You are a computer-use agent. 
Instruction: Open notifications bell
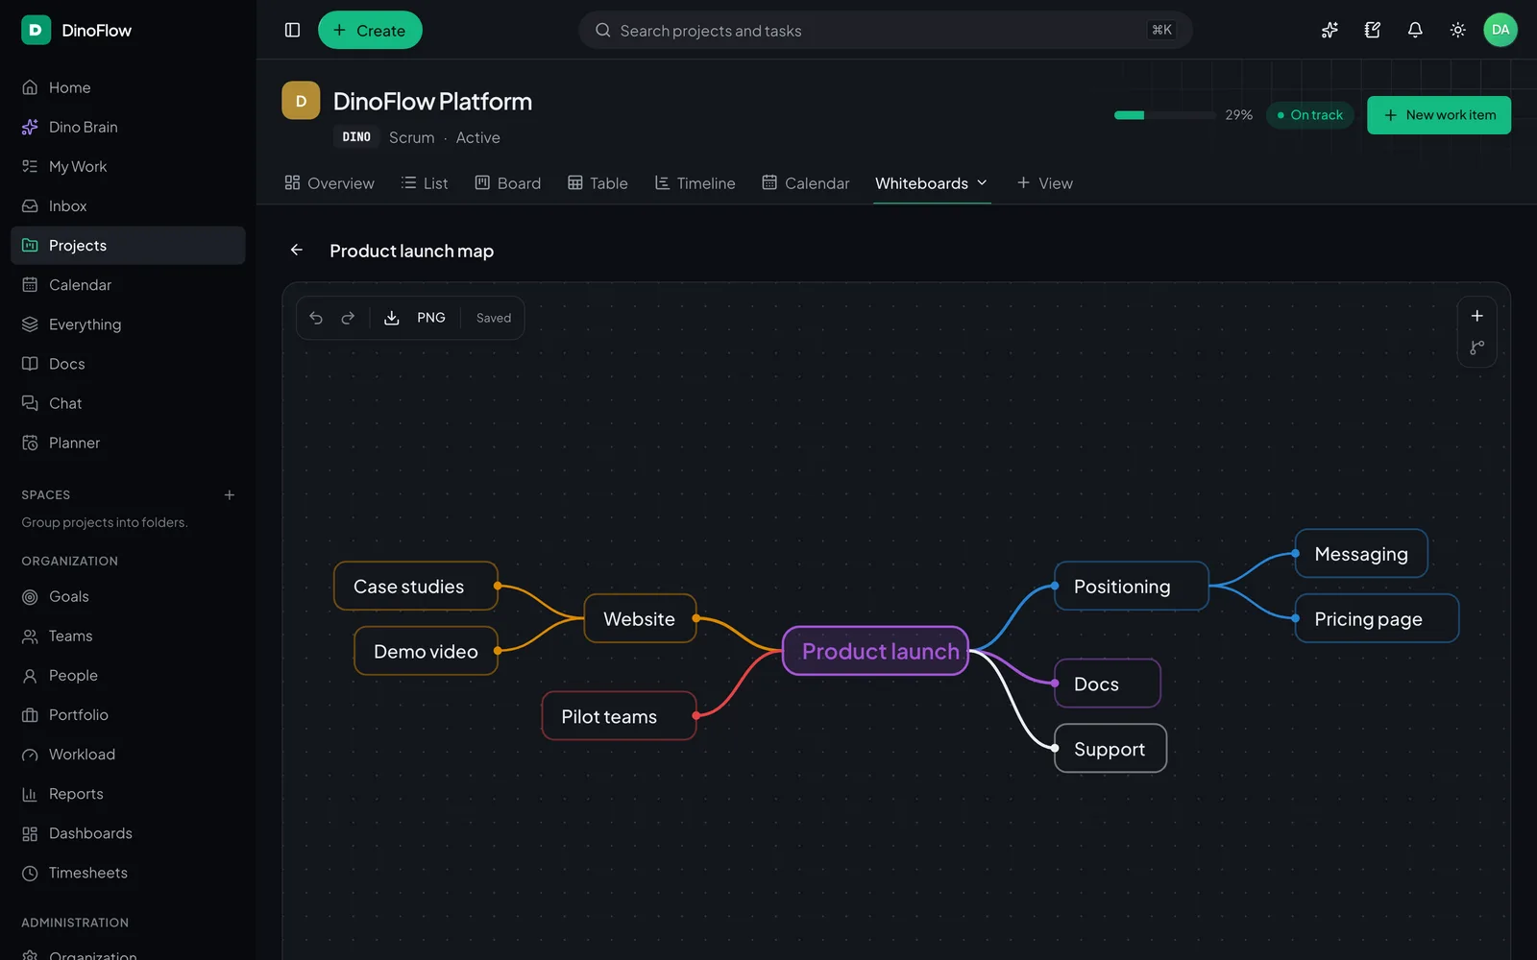[x=1415, y=30]
